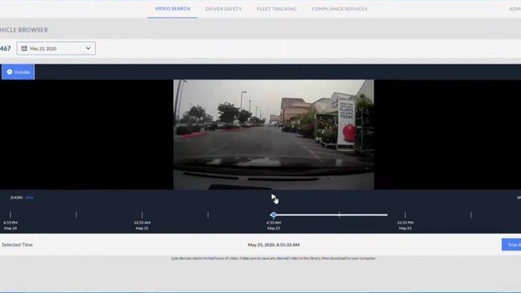The height and width of the screenshot is (293, 521).
Task: Go to the Fleet Tracking tab
Action: click(276, 9)
